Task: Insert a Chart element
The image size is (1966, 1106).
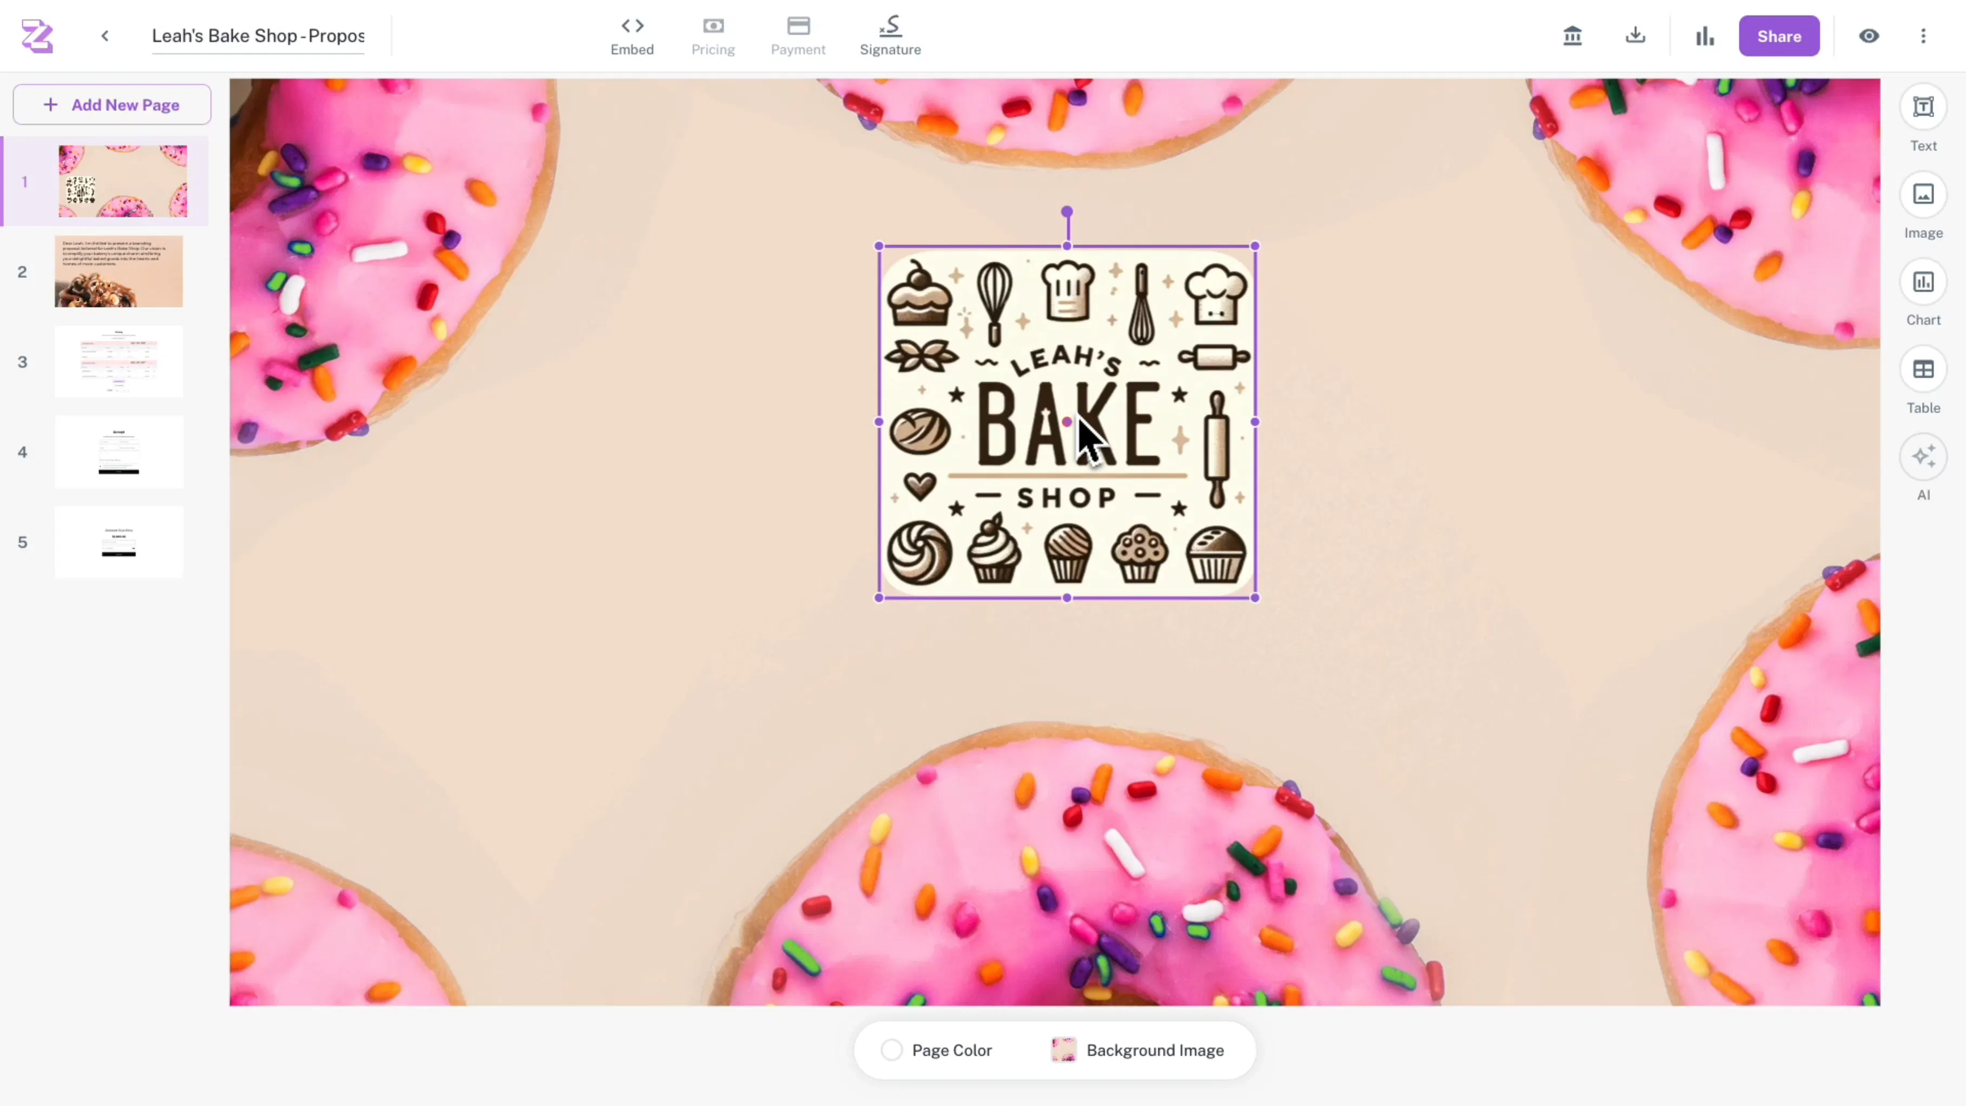Action: pyautogui.click(x=1923, y=293)
